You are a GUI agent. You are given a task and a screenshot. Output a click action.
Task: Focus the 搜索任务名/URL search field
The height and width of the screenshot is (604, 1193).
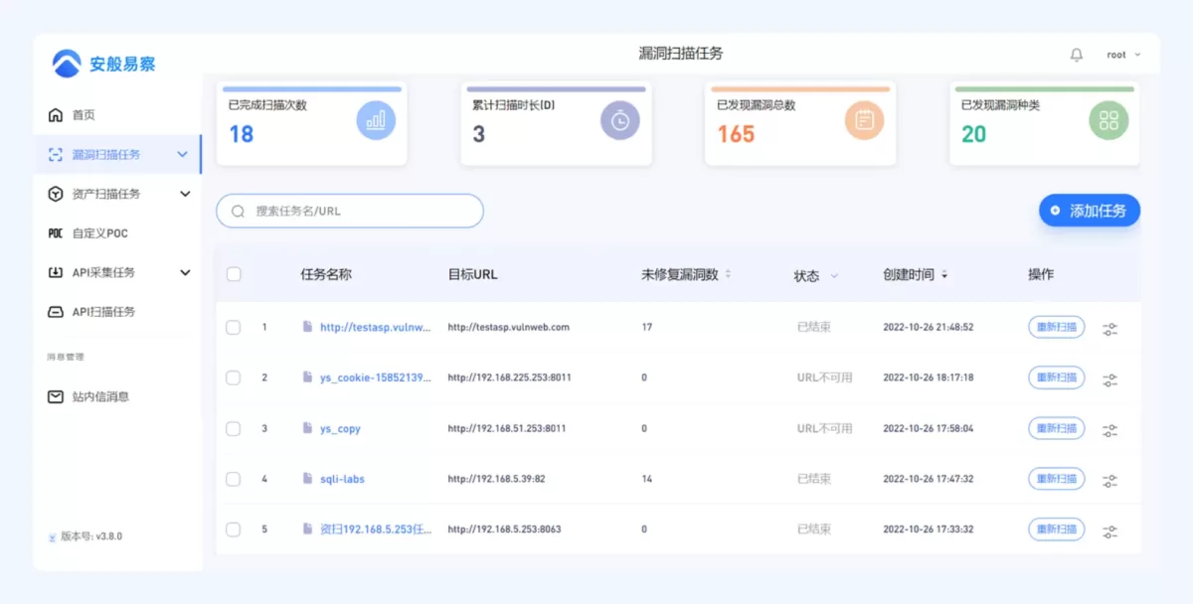(x=350, y=211)
